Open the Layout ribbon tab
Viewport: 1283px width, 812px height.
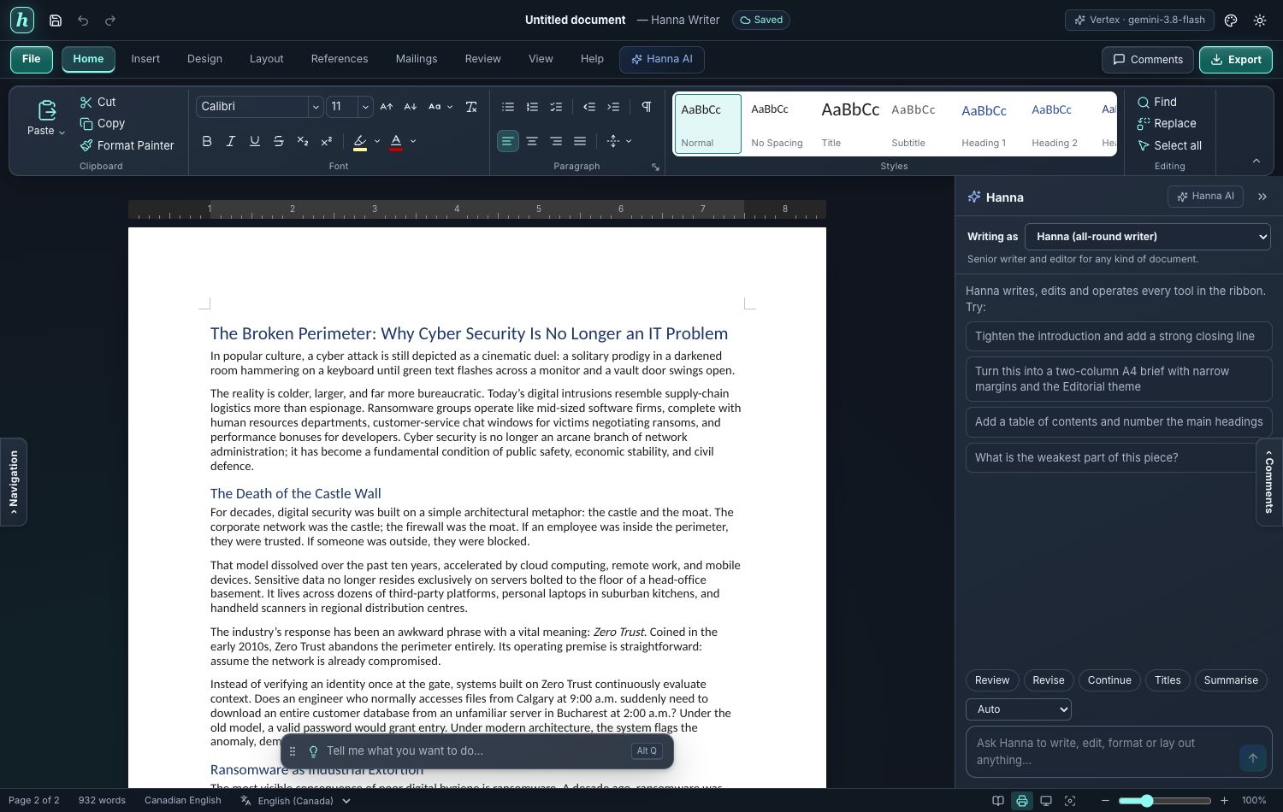[x=266, y=59]
